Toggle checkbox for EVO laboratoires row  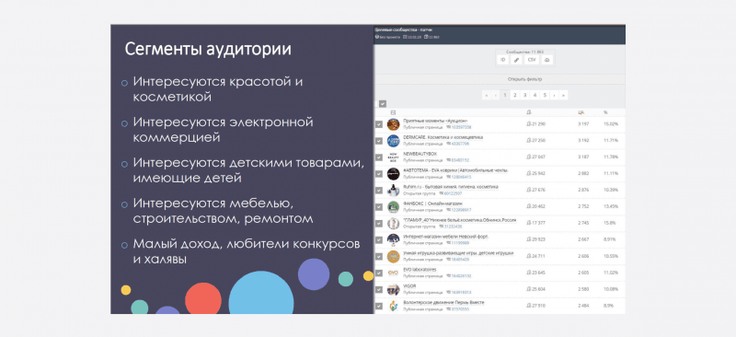coord(379,273)
